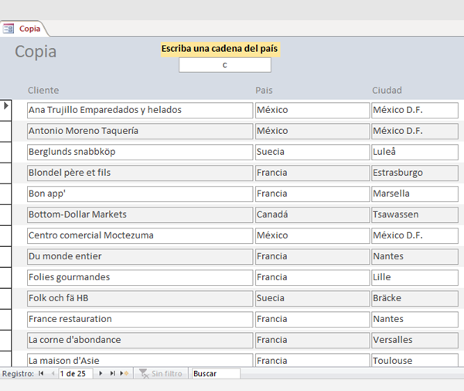Click the country string input field

224,65
